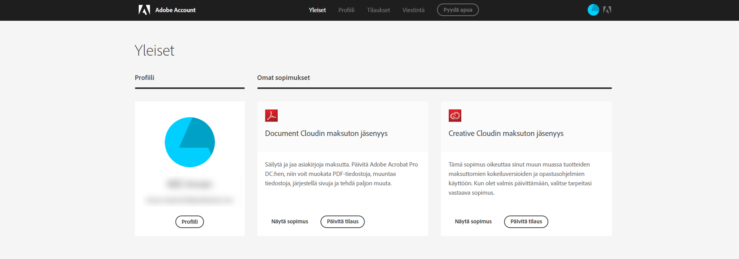Open the Viestintä tab
The width and height of the screenshot is (739, 259).
pos(413,10)
